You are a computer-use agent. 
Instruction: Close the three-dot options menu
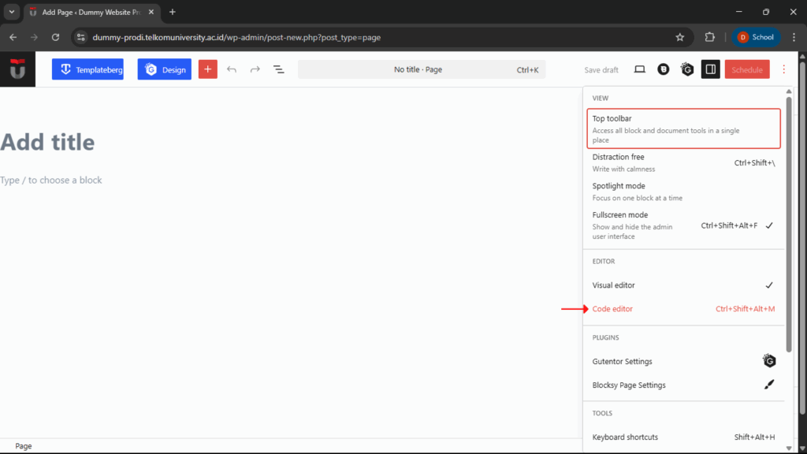tap(783, 69)
